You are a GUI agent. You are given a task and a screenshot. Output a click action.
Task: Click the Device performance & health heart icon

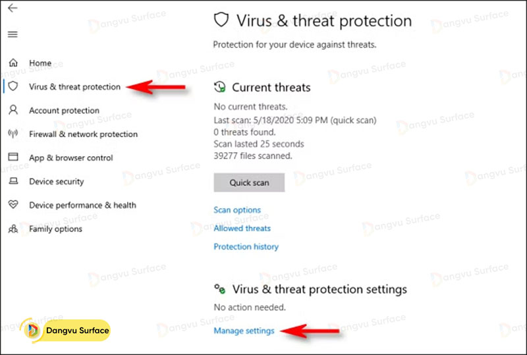[x=13, y=205]
